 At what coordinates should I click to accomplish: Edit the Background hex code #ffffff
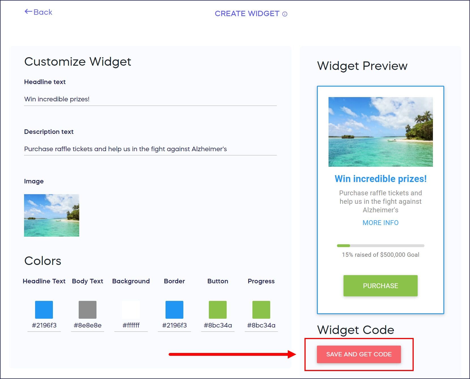[x=131, y=326]
